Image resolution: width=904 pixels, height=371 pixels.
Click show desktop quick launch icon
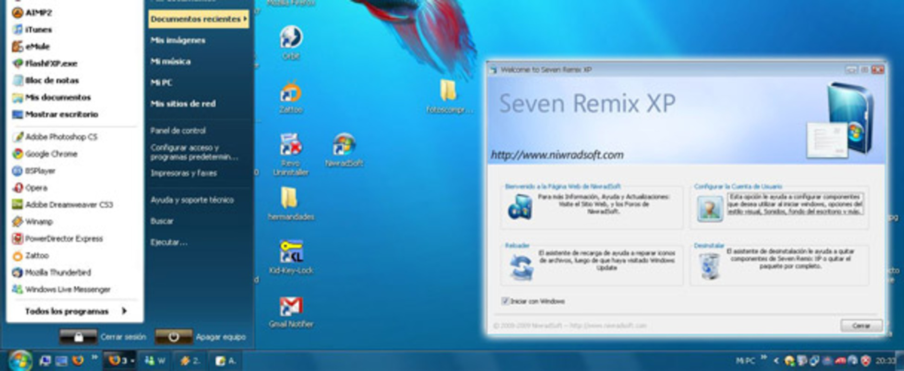[x=61, y=361]
